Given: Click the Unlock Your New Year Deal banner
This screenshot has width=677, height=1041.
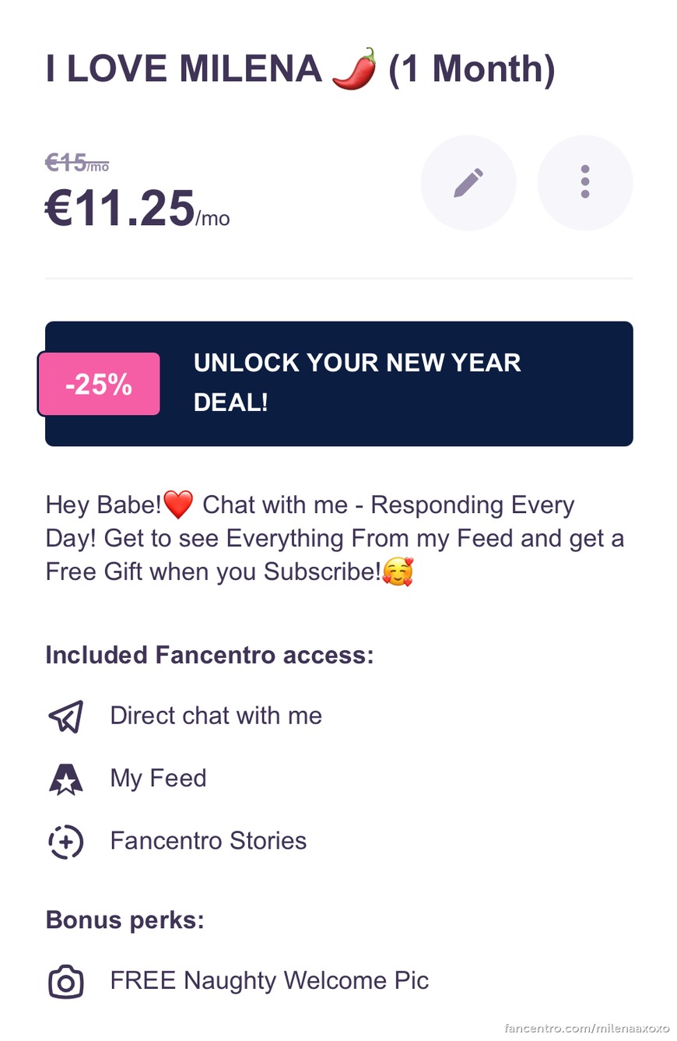Looking at the screenshot, I should [x=339, y=384].
